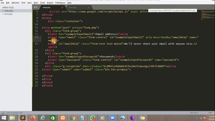Image resolution: width=215 pixels, height=121 pixels.
Task: Open the Project menu
Action: coord(50,3)
